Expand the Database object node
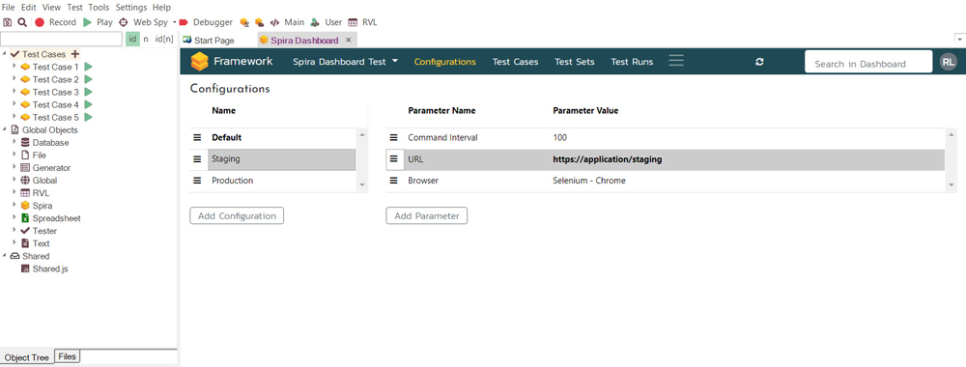The width and height of the screenshot is (966, 367). (14, 142)
